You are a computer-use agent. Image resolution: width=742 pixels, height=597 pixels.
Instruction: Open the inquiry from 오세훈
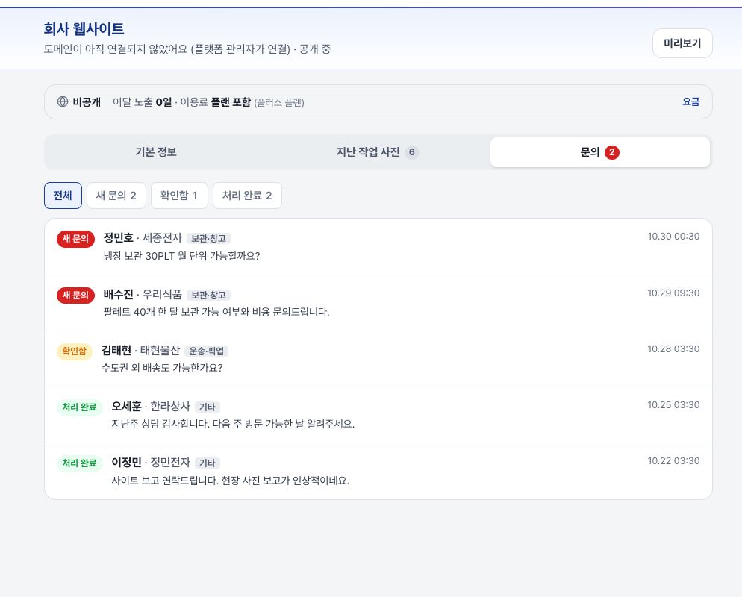pyautogui.click(x=378, y=415)
